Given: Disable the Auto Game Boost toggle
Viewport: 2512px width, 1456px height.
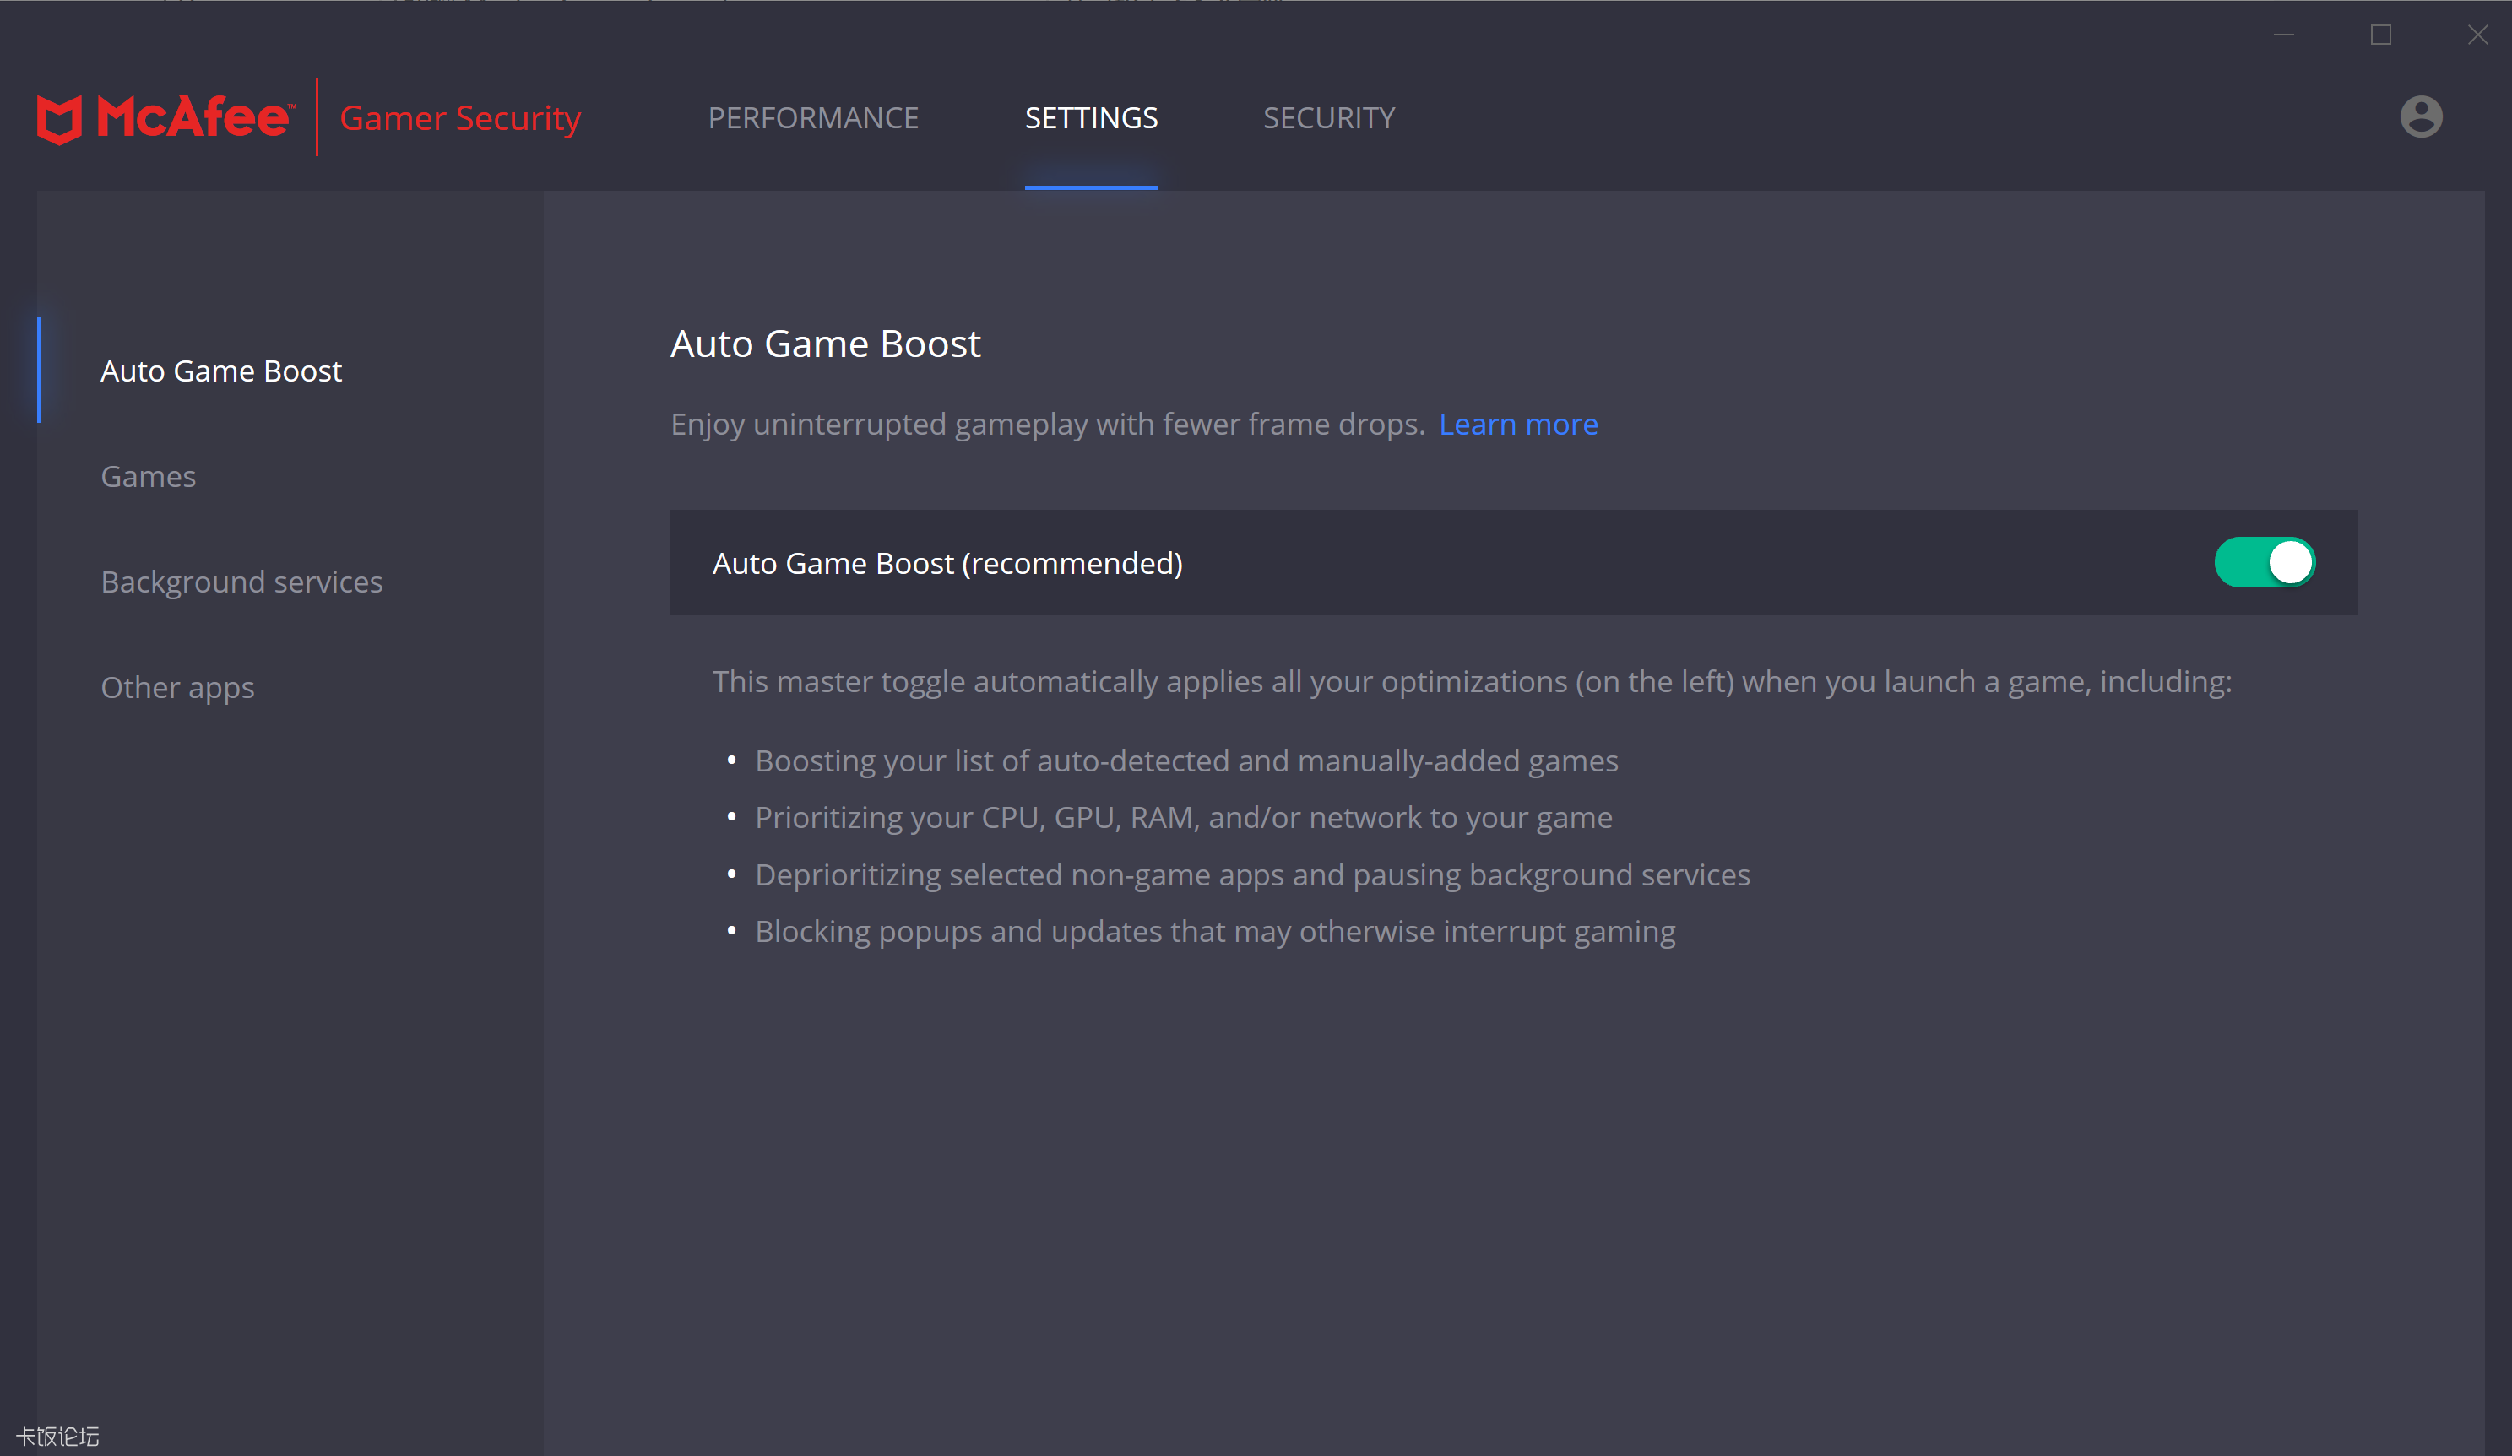Looking at the screenshot, I should point(2264,562).
